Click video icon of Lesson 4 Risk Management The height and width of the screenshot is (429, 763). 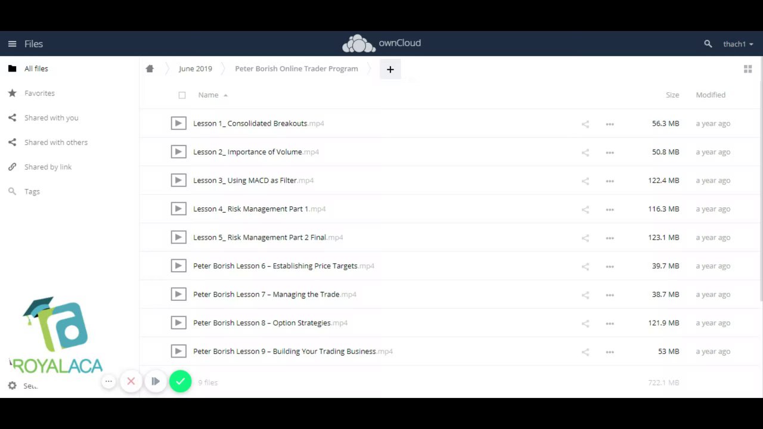(178, 209)
